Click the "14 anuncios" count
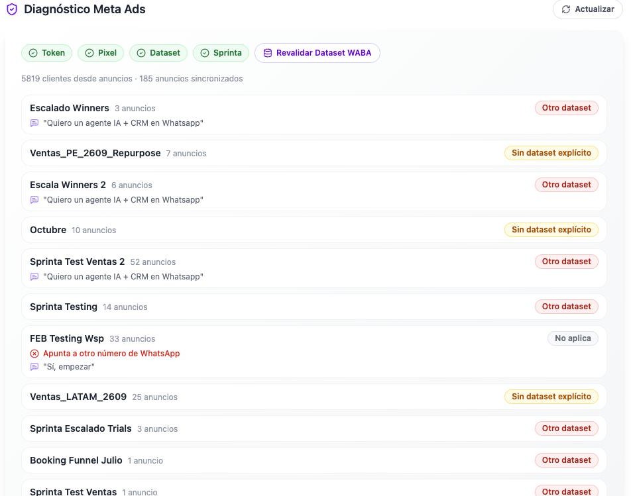Viewport: 631px width, 496px height. (x=125, y=307)
